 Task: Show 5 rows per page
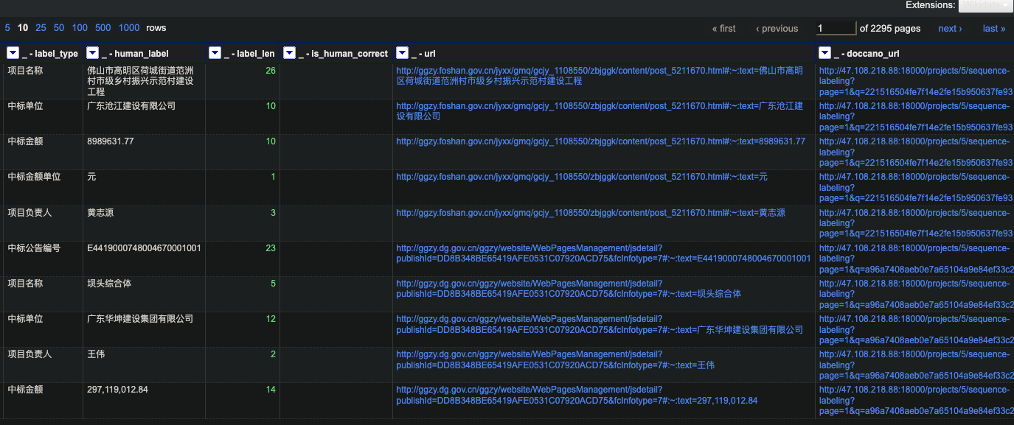point(7,27)
